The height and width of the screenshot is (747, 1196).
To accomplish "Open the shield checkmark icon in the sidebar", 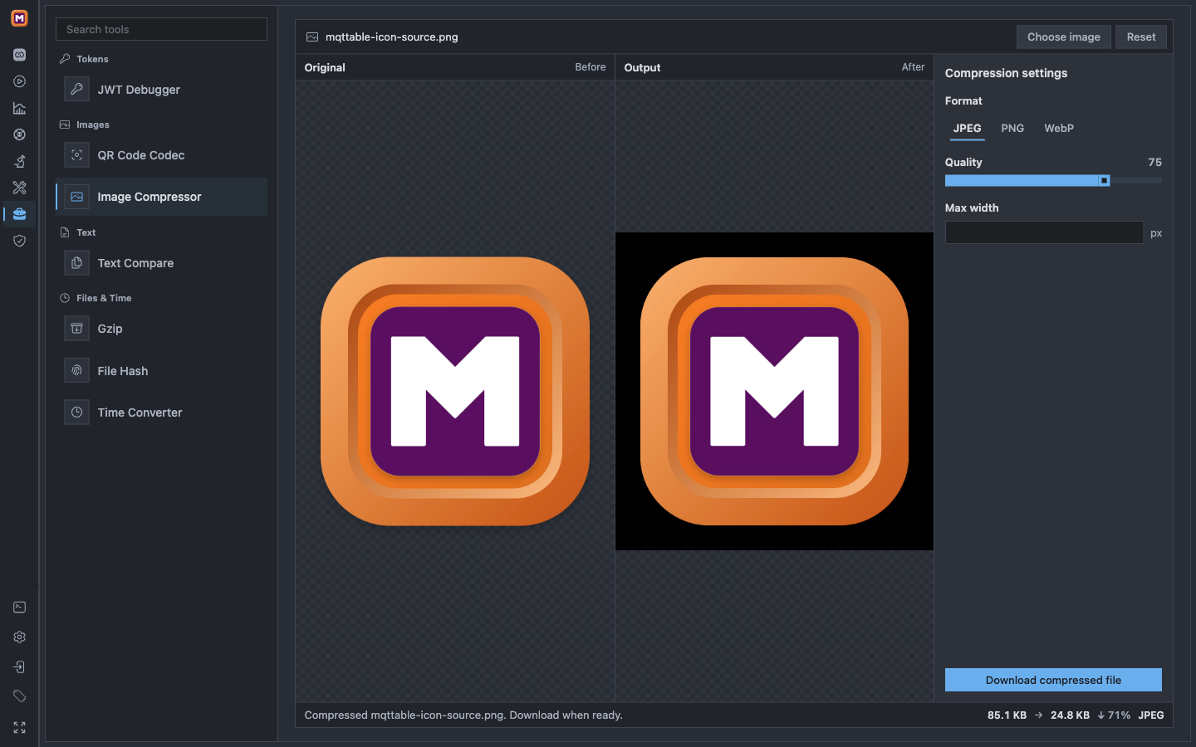I will [x=19, y=241].
